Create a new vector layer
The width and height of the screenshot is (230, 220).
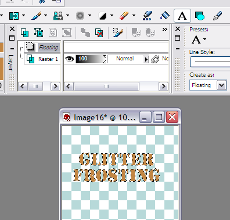38,33
